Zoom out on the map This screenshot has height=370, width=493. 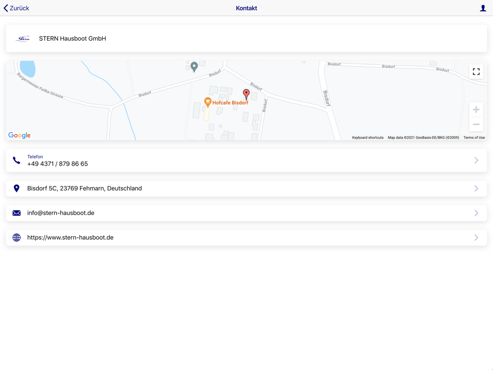point(476,124)
